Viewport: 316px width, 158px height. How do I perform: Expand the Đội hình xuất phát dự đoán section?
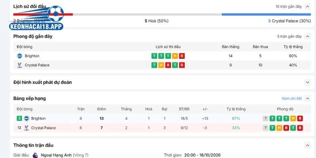(307, 82)
